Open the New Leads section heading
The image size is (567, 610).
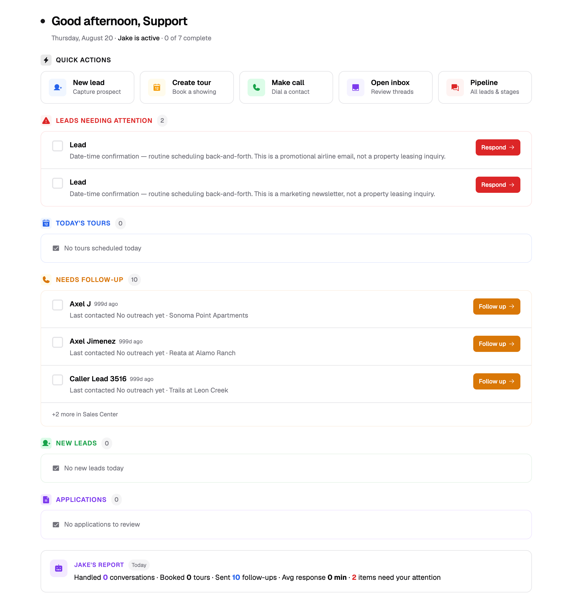(x=76, y=443)
